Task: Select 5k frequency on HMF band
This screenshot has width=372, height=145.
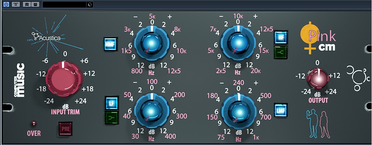Action: click(152, 17)
